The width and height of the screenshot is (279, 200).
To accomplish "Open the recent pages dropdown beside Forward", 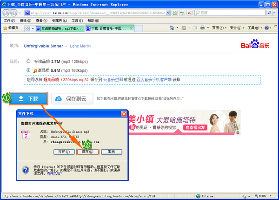I will [20, 13].
